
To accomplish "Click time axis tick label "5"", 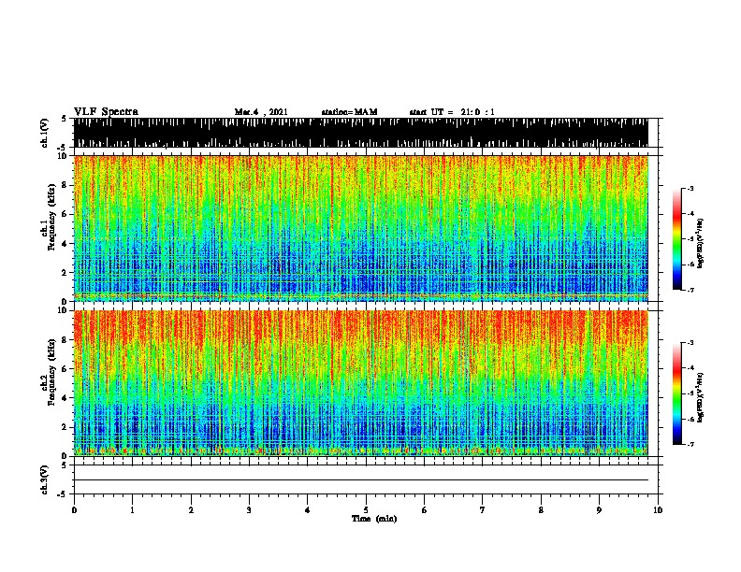I will 366,510.
